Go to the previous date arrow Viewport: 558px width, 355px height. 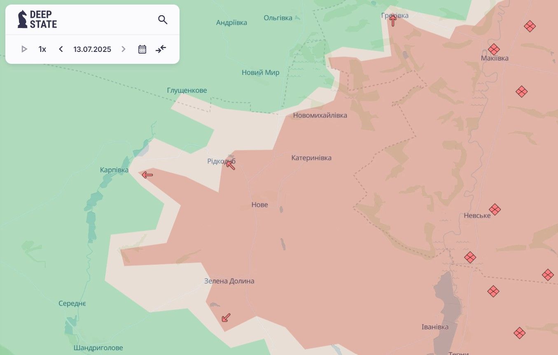[61, 49]
